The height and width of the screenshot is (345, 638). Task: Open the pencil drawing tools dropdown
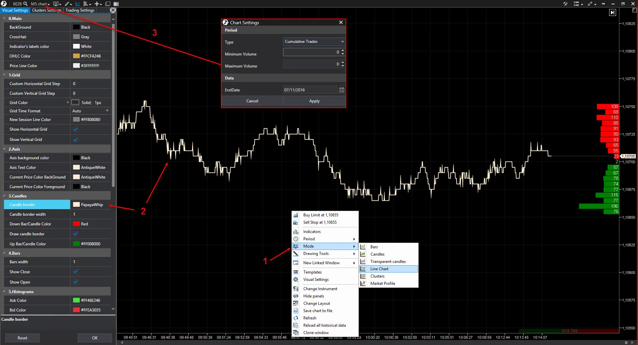click(68, 4)
